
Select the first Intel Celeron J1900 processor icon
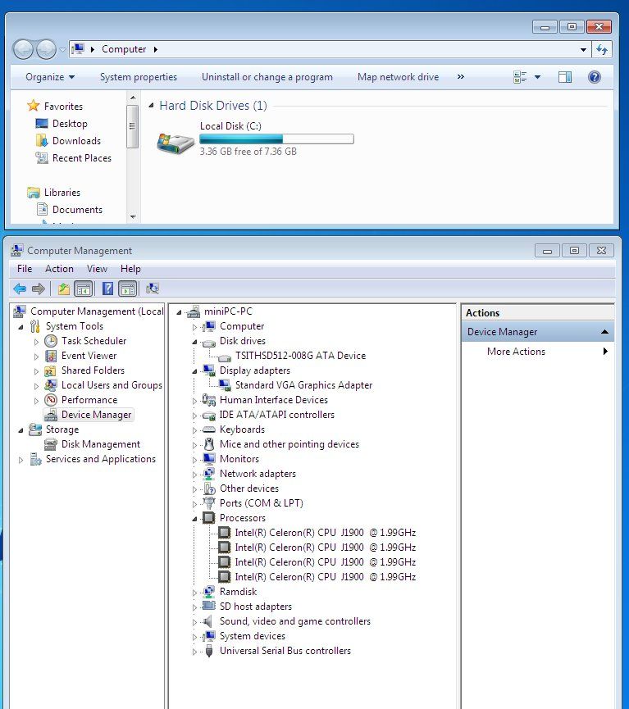pyautogui.click(x=224, y=533)
